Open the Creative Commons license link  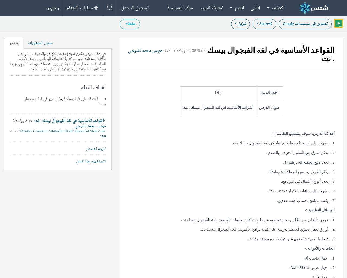click(62, 134)
